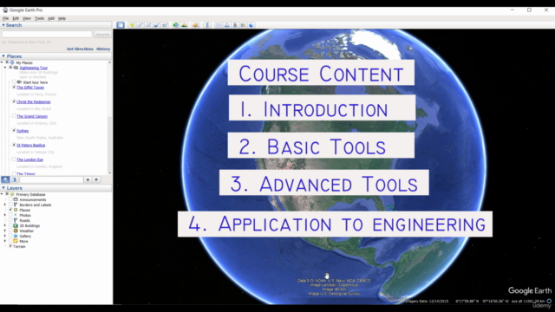Enable the Roads layer checkbox
The height and width of the screenshot is (312, 555).
(10, 220)
